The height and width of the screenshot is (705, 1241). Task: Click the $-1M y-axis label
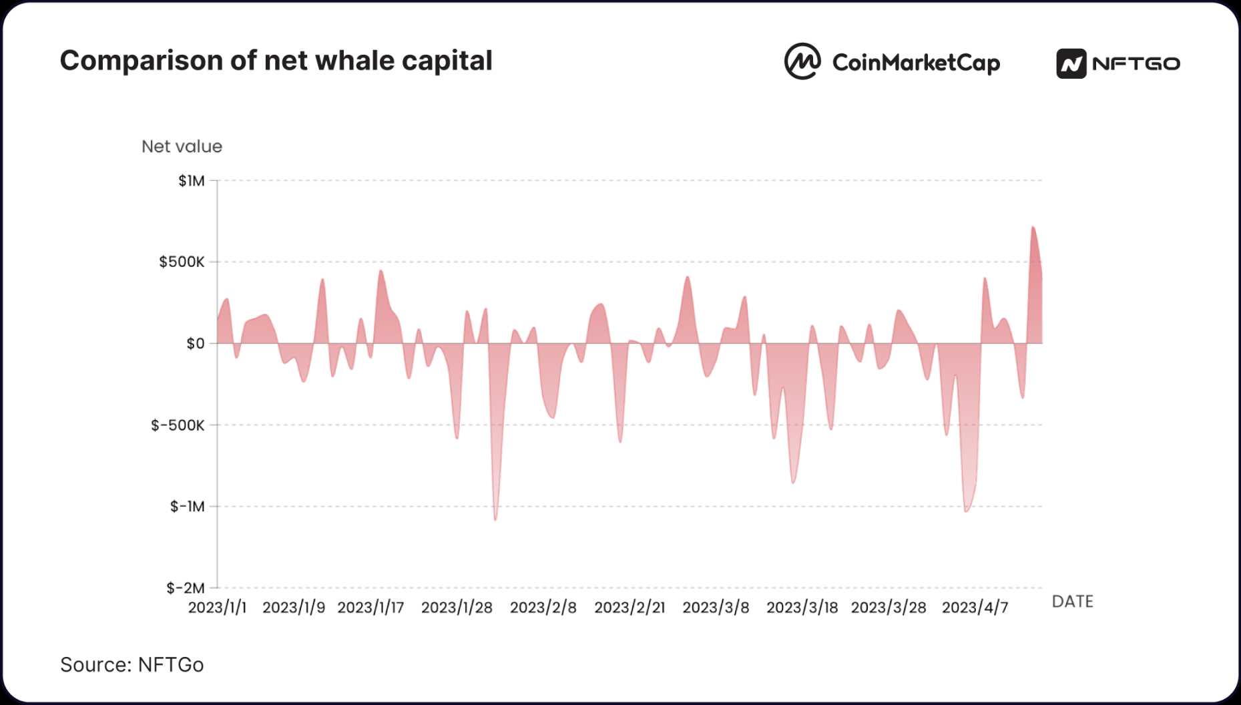point(187,507)
